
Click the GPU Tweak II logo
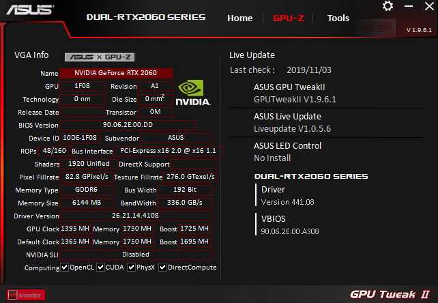pos(390,294)
